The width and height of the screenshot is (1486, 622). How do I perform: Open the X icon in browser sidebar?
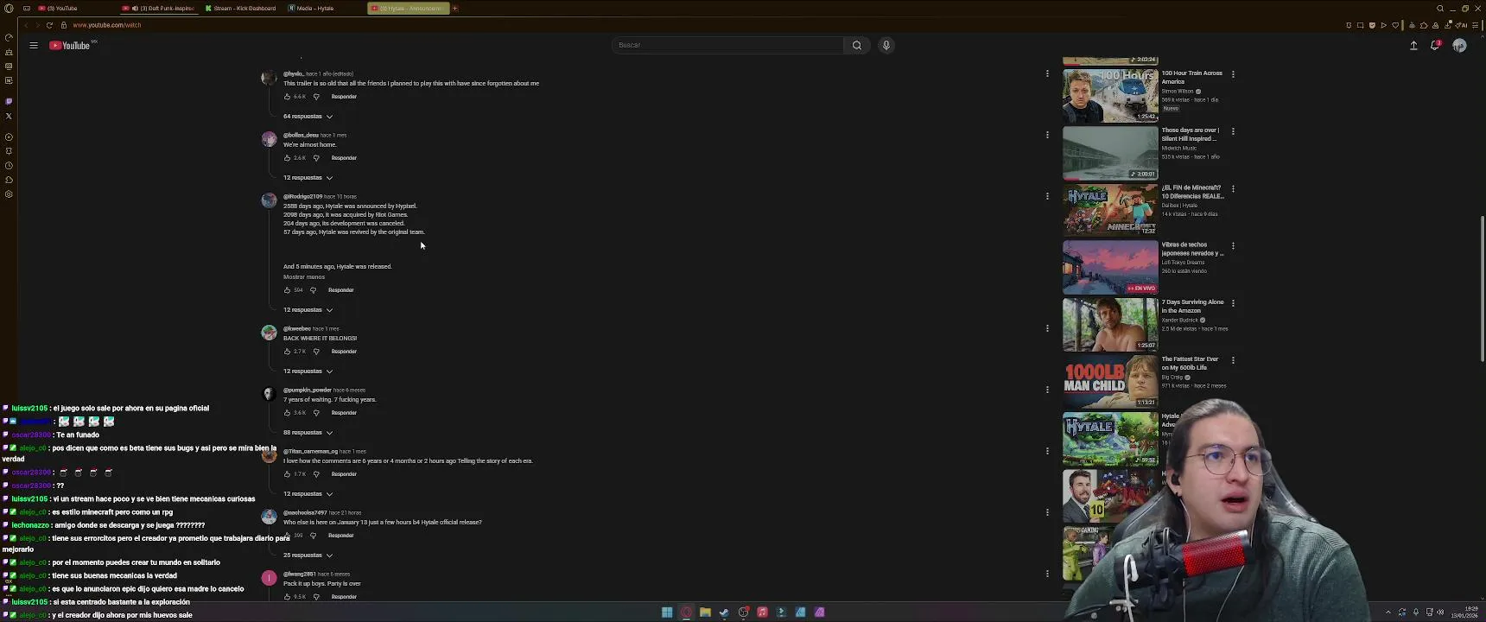coord(9,116)
